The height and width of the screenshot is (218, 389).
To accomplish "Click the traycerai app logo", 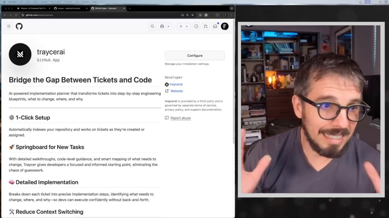I will pyautogui.click(x=20, y=54).
